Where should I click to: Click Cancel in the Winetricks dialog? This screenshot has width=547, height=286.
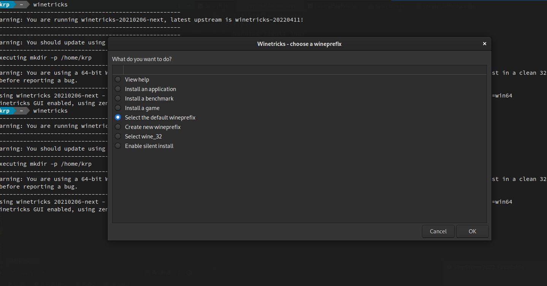click(438, 231)
